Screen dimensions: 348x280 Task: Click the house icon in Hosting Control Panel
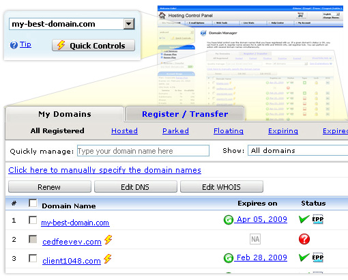pyautogui.click(x=162, y=16)
